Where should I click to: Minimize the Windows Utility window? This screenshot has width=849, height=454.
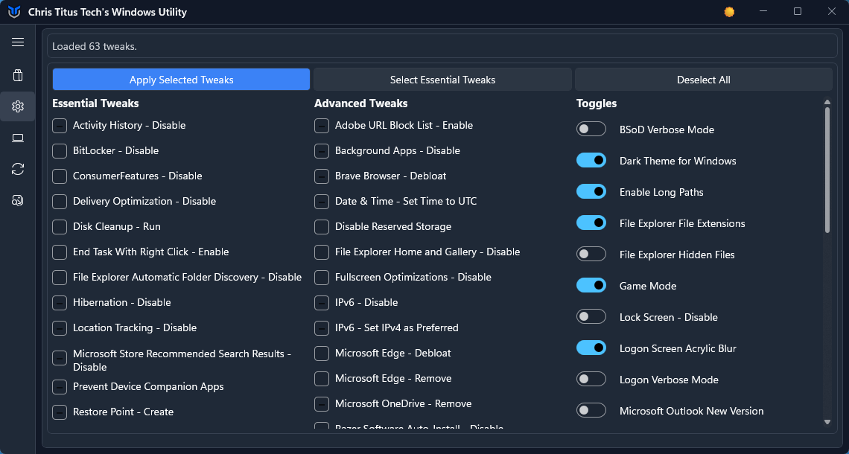pos(763,12)
